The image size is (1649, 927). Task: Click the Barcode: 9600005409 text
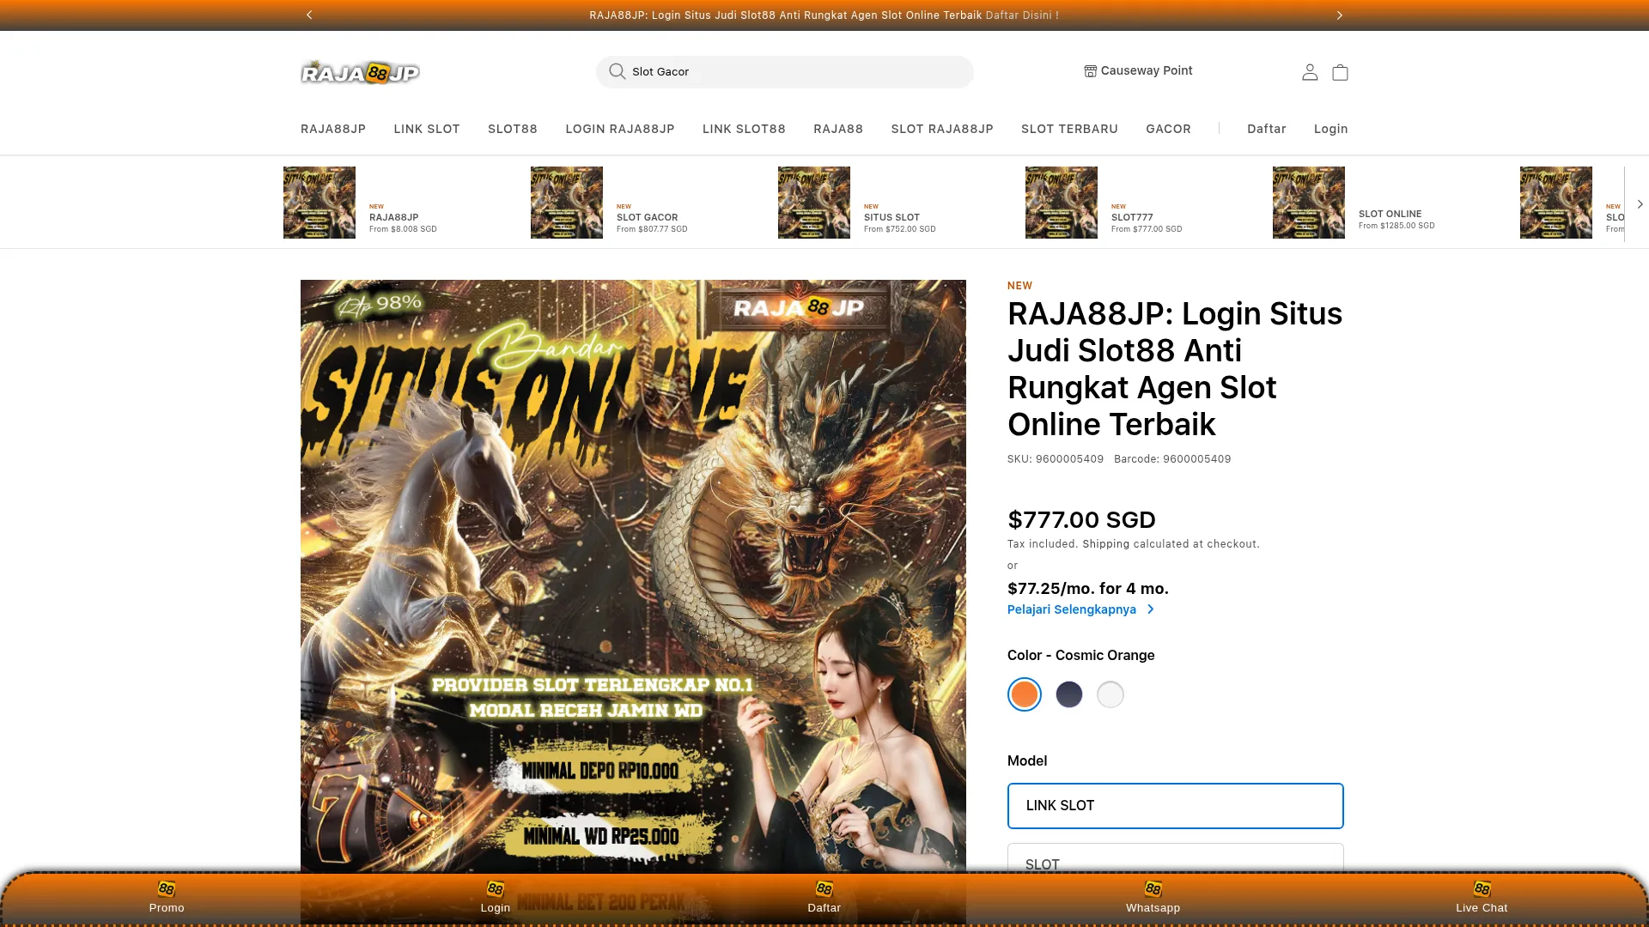[x=1172, y=459]
